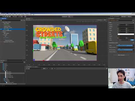Open the Node menu
Screen dimensions: 135x101
tap(6, 15)
